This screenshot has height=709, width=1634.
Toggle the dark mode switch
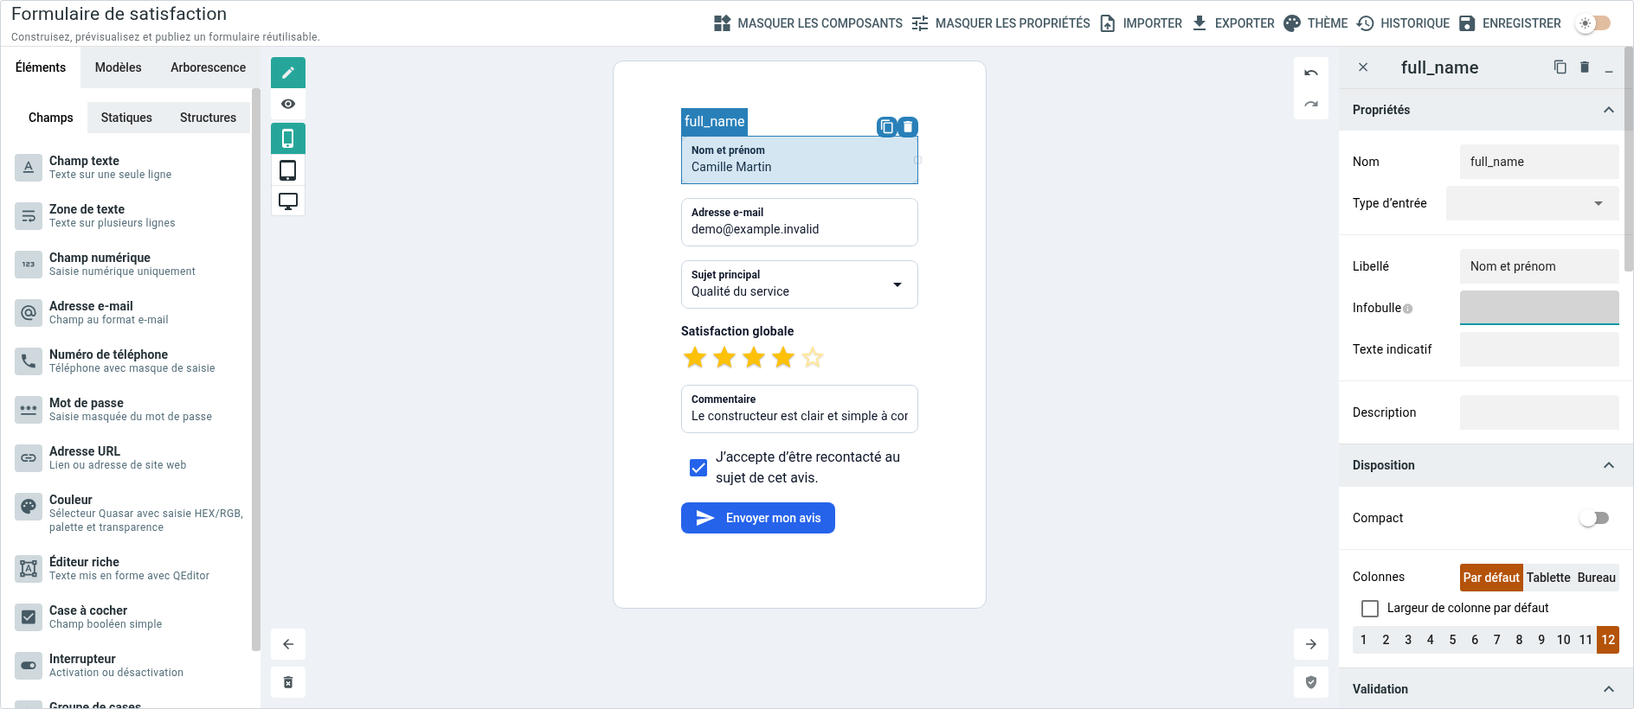(1593, 23)
